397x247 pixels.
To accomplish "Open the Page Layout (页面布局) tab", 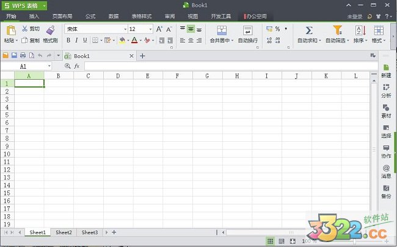I will coord(62,16).
